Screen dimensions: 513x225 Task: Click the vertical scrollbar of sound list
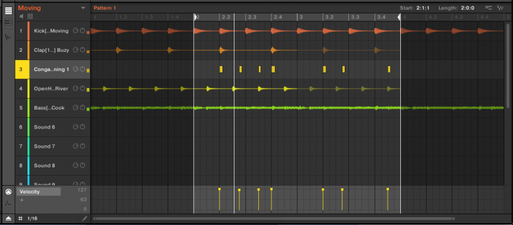[x=508, y=65]
